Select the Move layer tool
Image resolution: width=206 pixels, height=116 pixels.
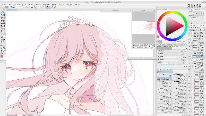tap(2, 53)
